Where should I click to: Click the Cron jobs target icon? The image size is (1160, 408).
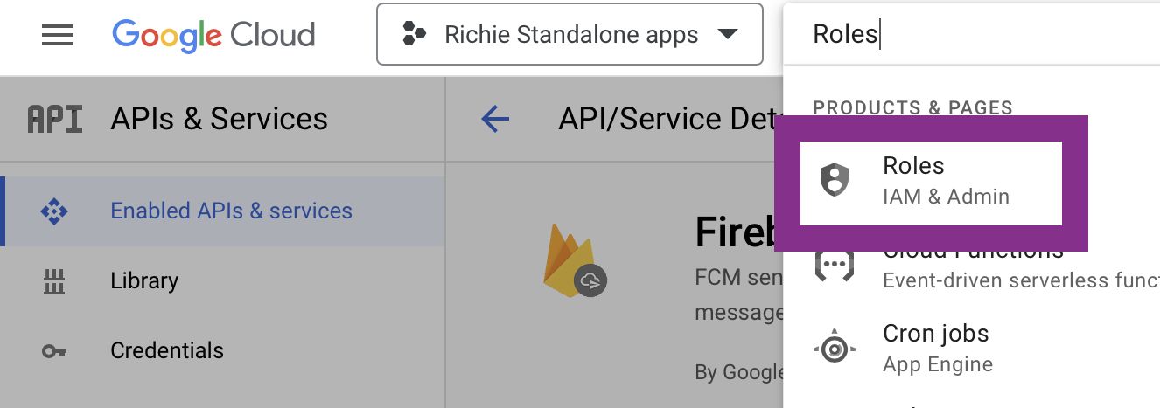[835, 349]
